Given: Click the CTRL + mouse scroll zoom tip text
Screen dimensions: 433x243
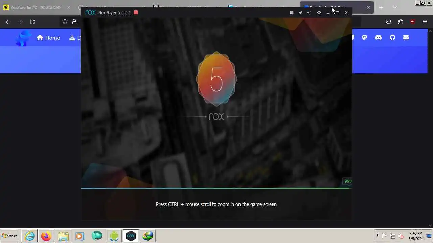Looking at the screenshot, I should [x=216, y=204].
